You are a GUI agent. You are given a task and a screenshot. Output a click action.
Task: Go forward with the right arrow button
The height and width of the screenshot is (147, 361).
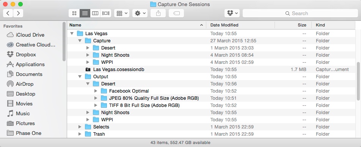tap(18, 13)
